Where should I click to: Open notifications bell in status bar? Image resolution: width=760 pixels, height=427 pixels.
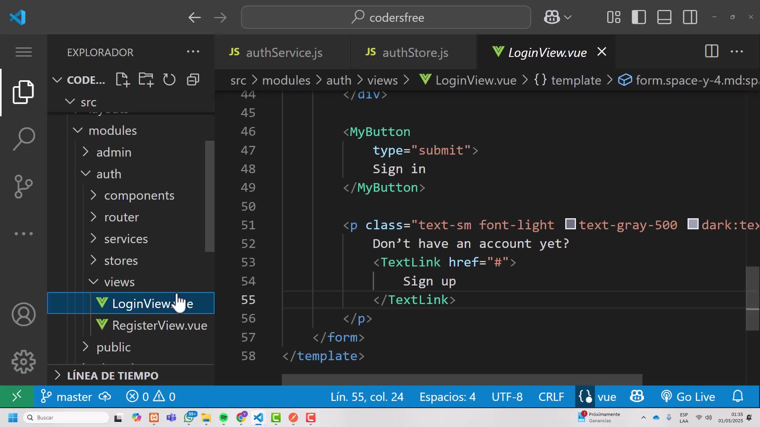point(738,397)
